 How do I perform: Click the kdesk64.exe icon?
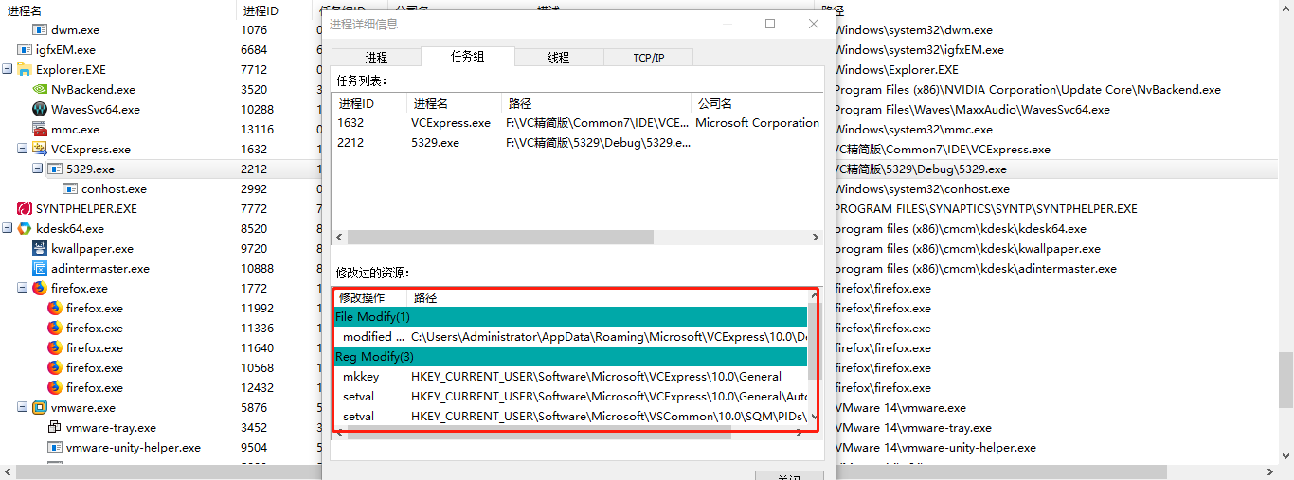(24, 229)
